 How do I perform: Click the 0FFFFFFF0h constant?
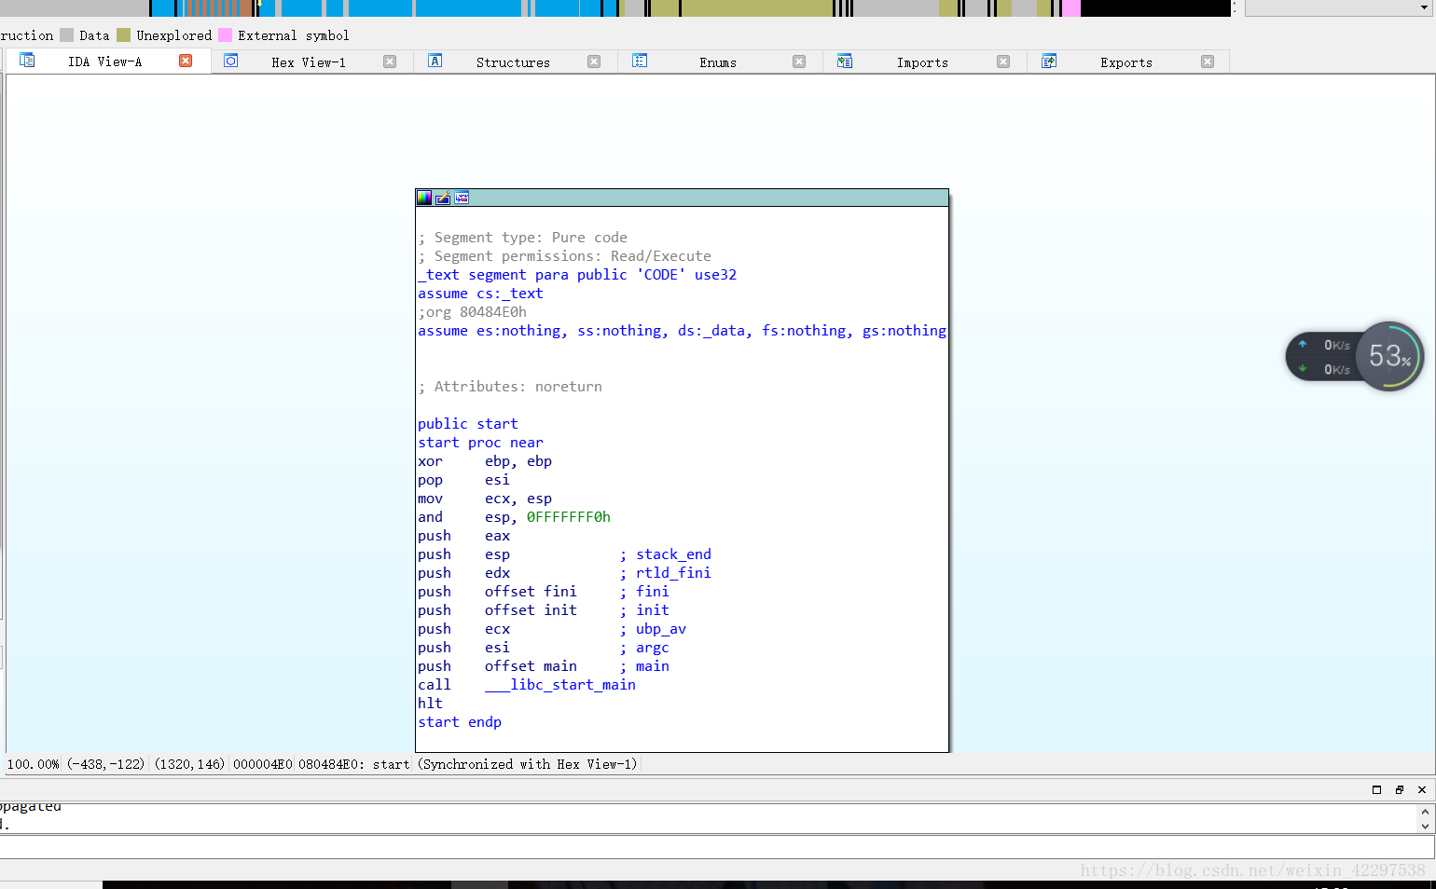[569, 517]
